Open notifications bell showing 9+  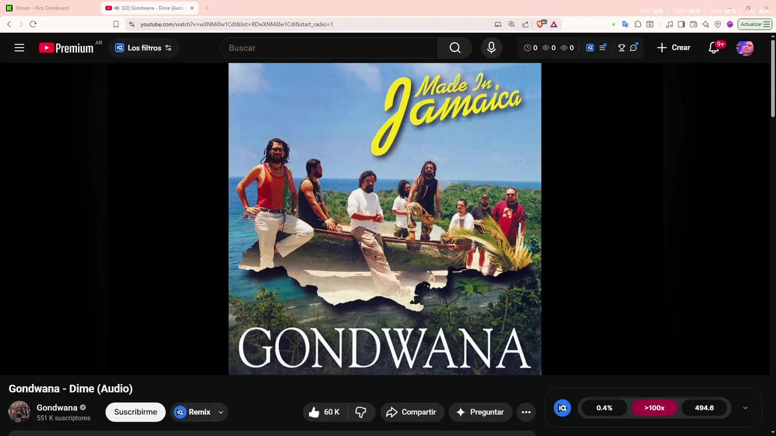coord(714,48)
